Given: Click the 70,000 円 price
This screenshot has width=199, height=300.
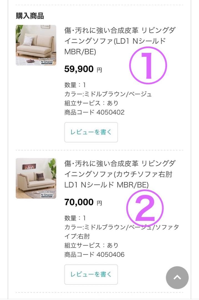Looking at the screenshot, I should 83,202.
